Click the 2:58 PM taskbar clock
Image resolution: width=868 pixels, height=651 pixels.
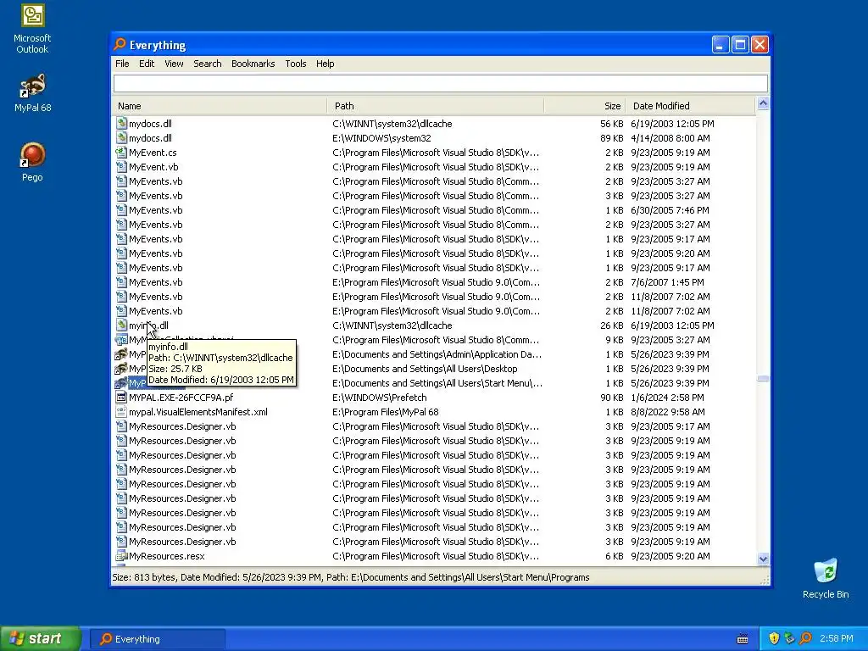(x=837, y=638)
